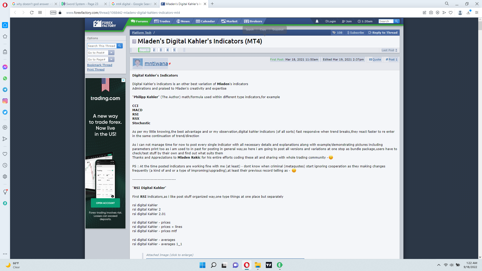The height and width of the screenshot is (271, 482).
Task: Open Instagram in Opera sidebar
Action: click(5, 101)
